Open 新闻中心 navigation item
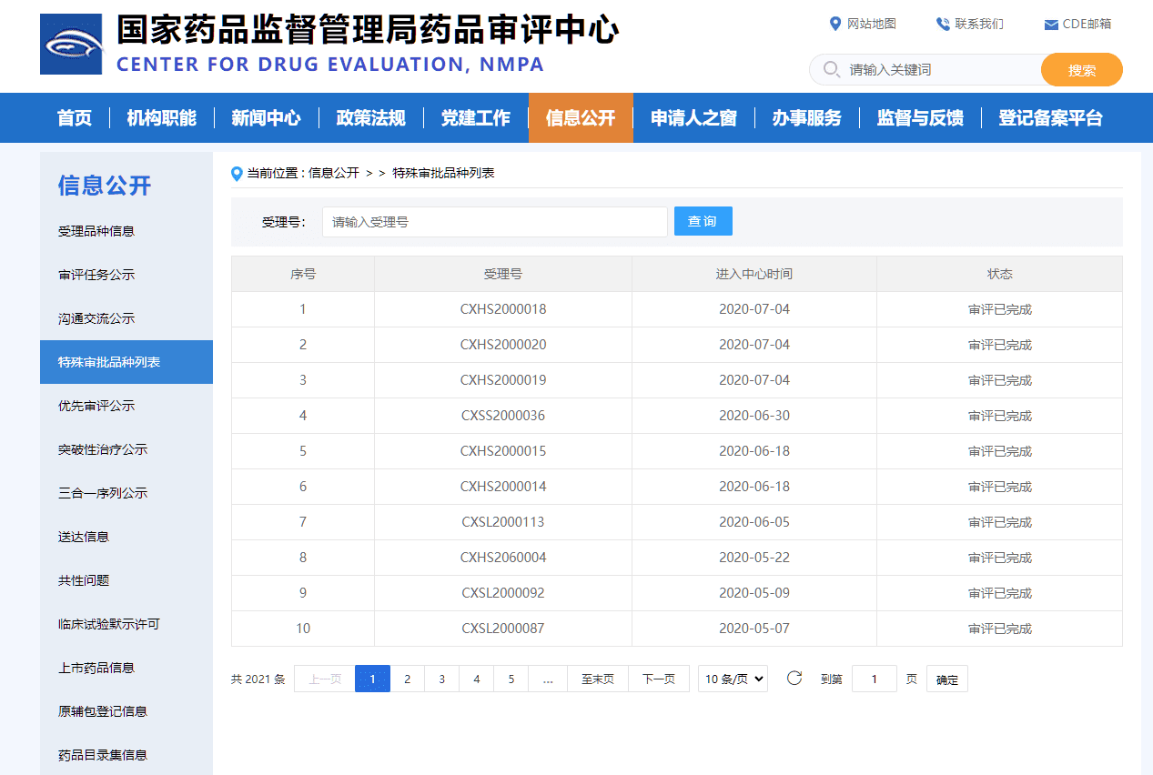 coord(266,118)
